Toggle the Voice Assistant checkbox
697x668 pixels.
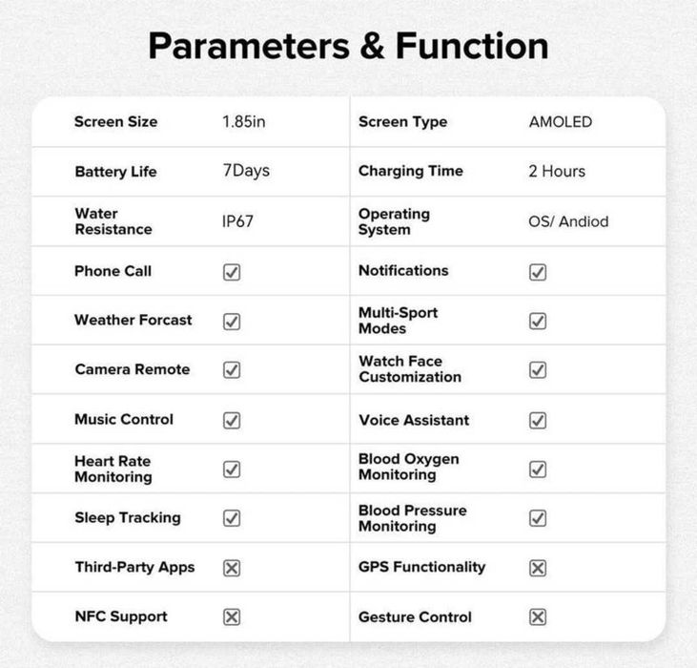coord(538,420)
